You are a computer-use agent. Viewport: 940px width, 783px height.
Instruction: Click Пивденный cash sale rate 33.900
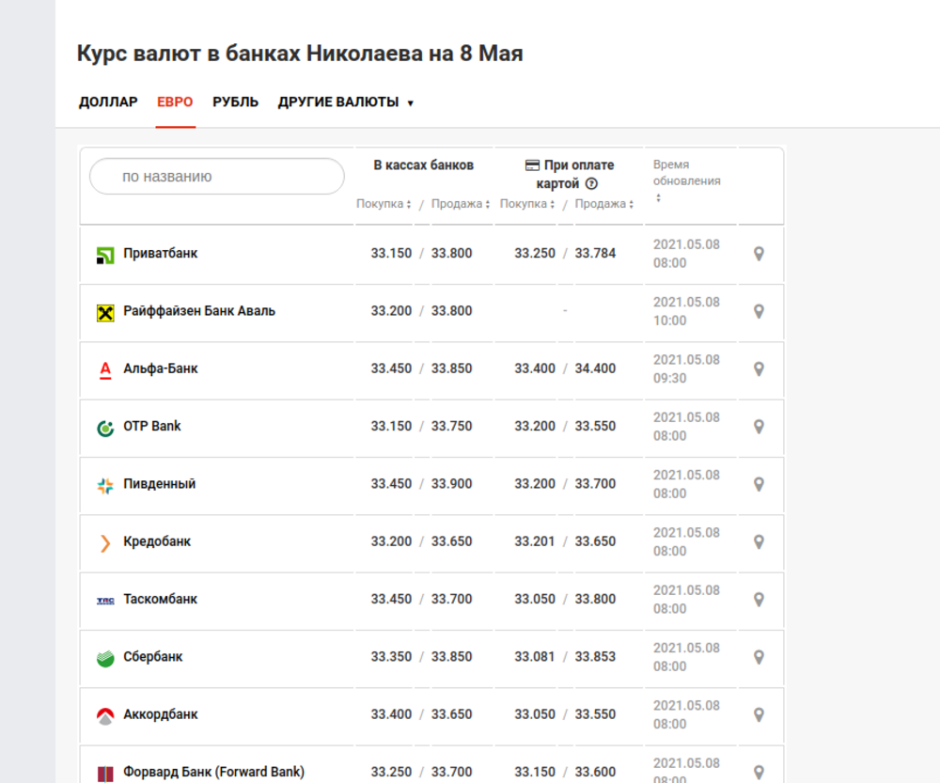coord(451,483)
